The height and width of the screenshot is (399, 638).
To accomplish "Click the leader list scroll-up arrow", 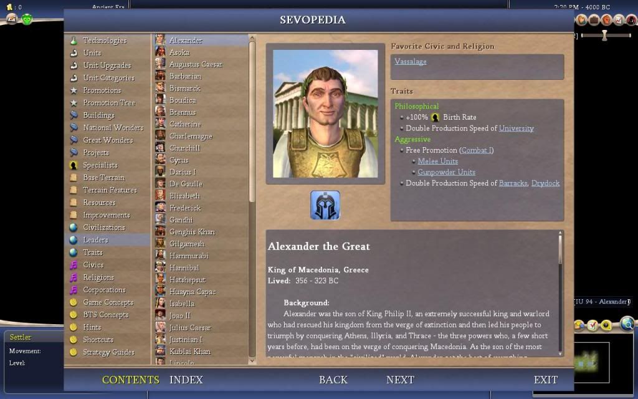I will point(252,38).
